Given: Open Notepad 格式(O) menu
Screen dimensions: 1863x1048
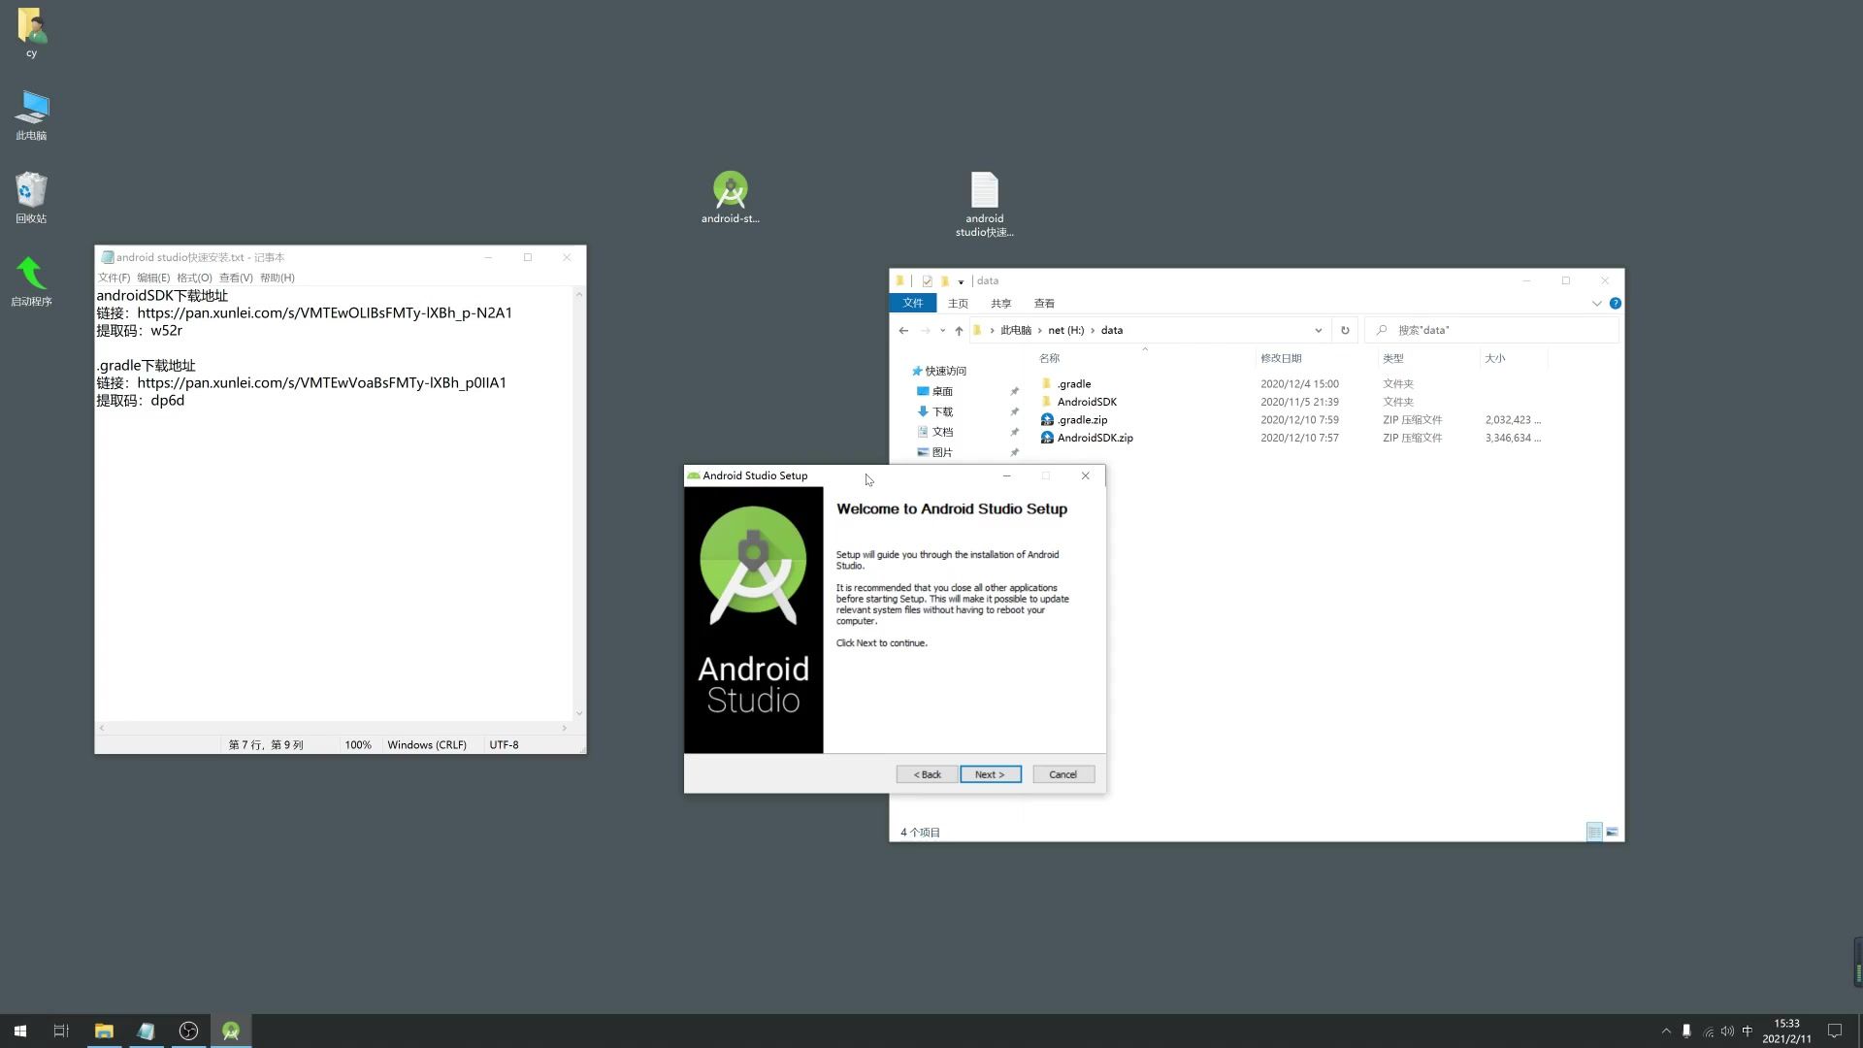Looking at the screenshot, I should click(x=194, y=278).
